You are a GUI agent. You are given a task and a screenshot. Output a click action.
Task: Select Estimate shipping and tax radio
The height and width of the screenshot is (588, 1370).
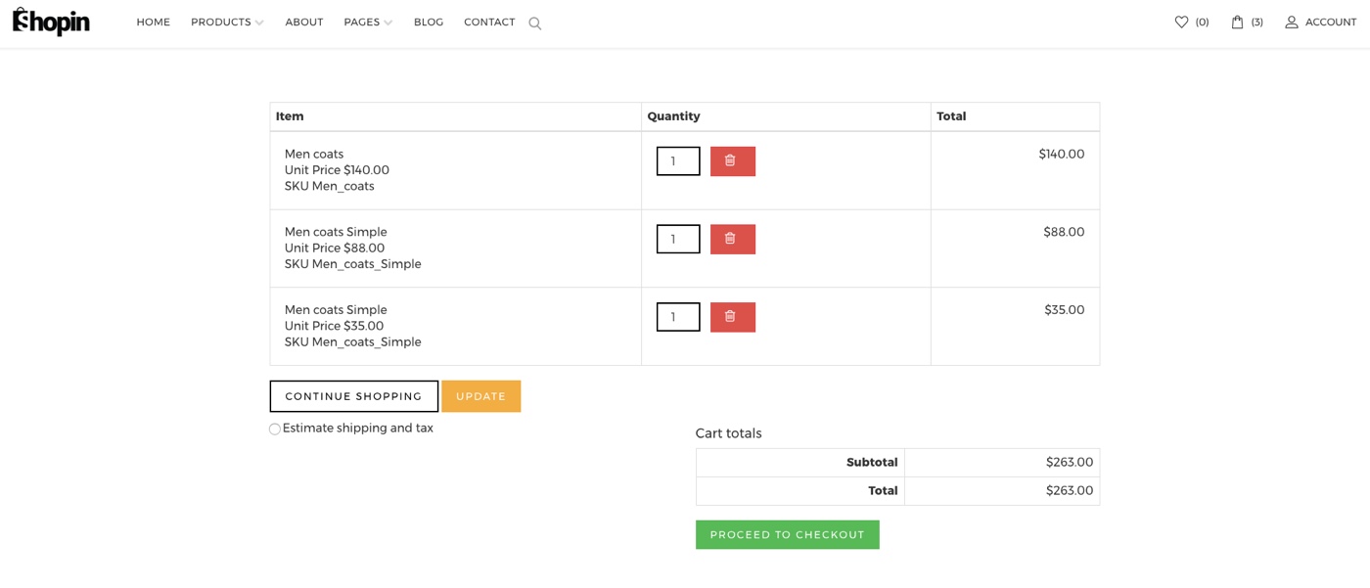[275, 429]
